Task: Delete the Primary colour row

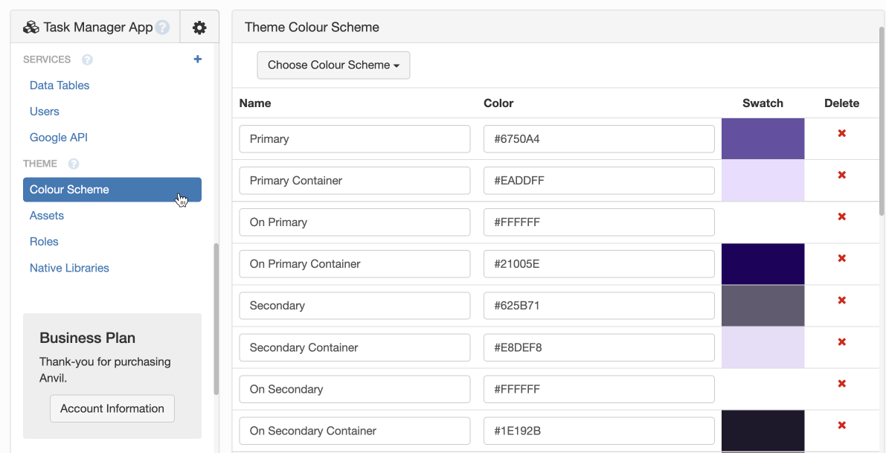Action: tap(841, 134)
